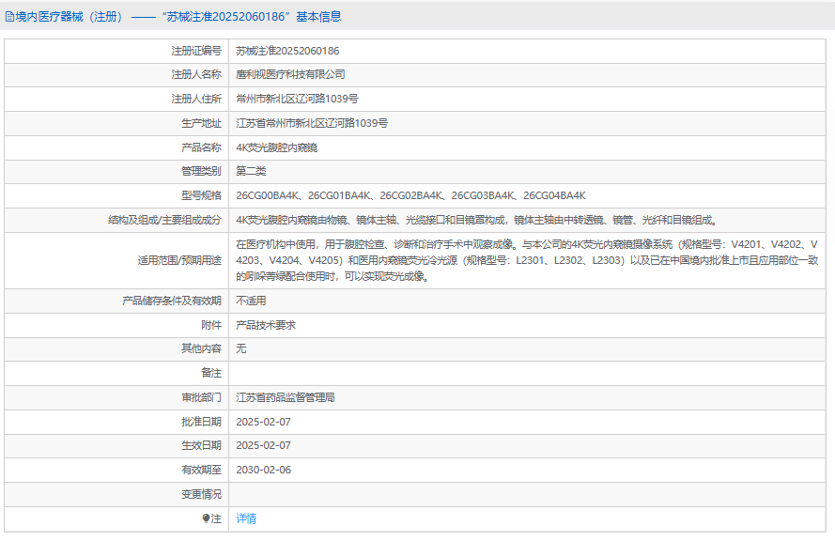This screenshot has height=541, width=835.
Task: Open the 详情 details link
Action: [x=246, y=518]
